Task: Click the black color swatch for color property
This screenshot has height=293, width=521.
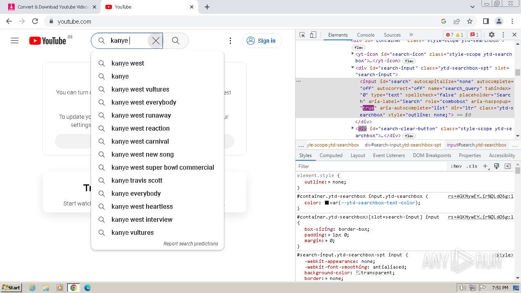Action: pyautogui.click(x=326, y=203)
